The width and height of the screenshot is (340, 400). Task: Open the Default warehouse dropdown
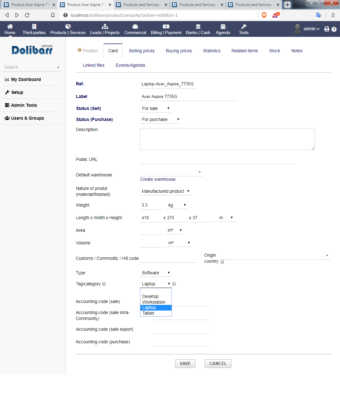point(171,172)
